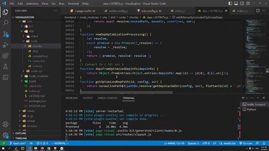269x151 pixels.
Task: Click the basic-pixi branch in status bar
Action: tap(18, 143)
